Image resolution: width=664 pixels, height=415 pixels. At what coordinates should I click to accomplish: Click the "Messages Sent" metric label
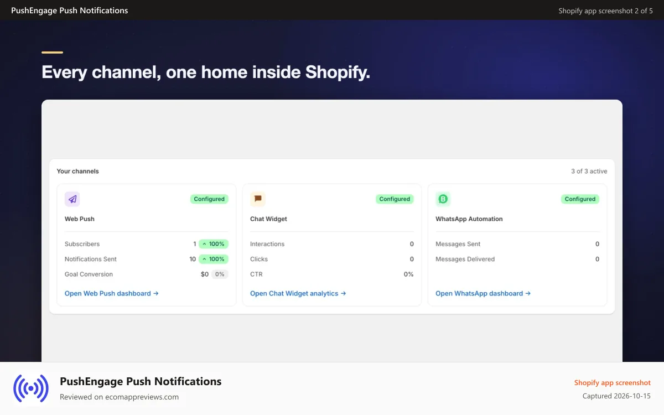click(458, 244)
